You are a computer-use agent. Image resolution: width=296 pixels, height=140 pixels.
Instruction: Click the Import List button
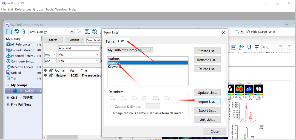[x=207, y=102]
